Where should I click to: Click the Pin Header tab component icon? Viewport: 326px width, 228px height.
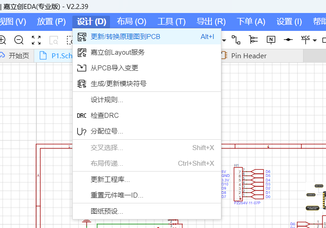224,56
